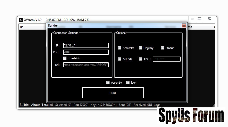
Task: Enable the Icon checkbox
Action: click(x=128, y=83)
